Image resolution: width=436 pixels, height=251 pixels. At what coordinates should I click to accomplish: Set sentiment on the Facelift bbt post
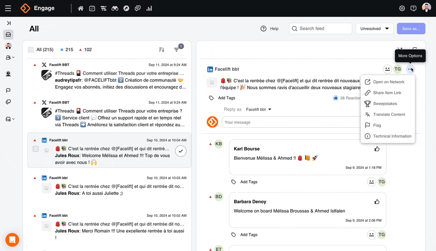[x=387, y=69]
